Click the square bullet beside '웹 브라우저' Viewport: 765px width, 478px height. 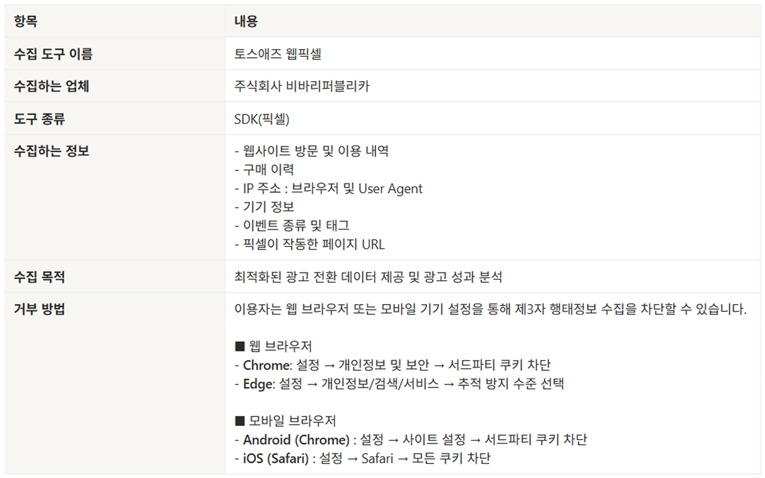coord(240,346)
